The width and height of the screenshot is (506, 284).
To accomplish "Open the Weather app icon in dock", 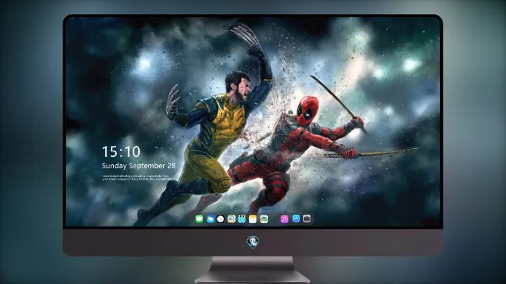I will tap(210, 219).
